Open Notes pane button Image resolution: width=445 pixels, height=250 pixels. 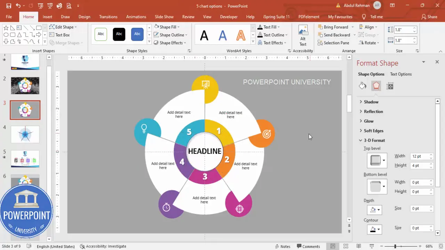click(x=283, y=246)
